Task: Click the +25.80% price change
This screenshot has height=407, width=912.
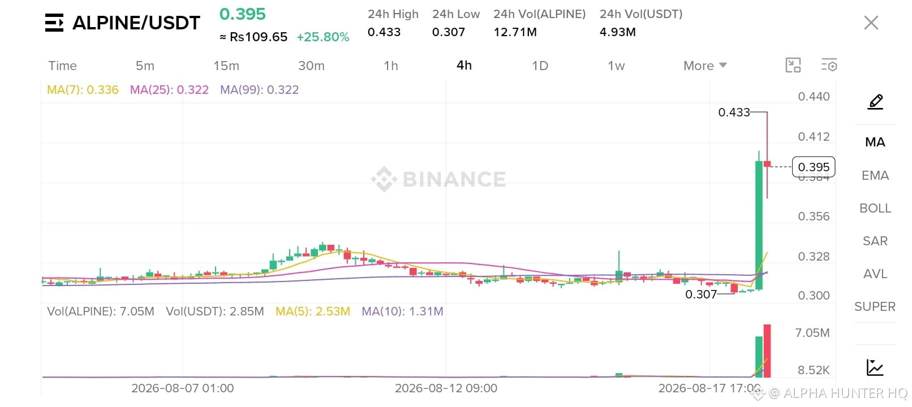Action: point(323,37)
